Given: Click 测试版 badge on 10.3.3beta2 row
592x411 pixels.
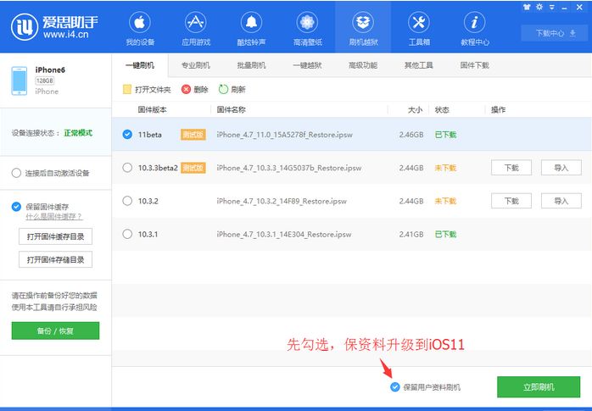Looking at the screenshot, I should (193, 168).
